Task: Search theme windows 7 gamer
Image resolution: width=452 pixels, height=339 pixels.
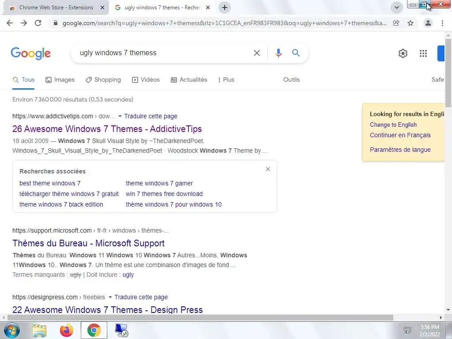Action: click(159, 183)
